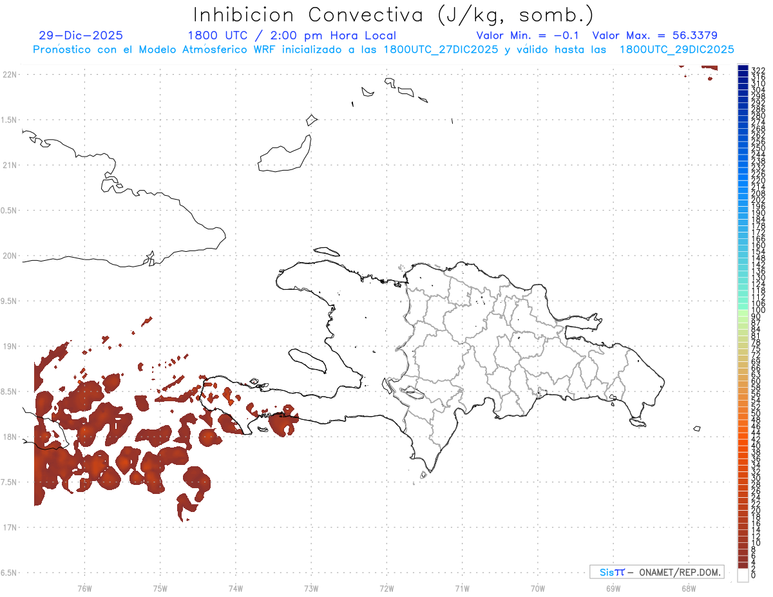Click the dark blue 322 colorbar swatch
Screen dimensions: 773x597
[743, 68]
